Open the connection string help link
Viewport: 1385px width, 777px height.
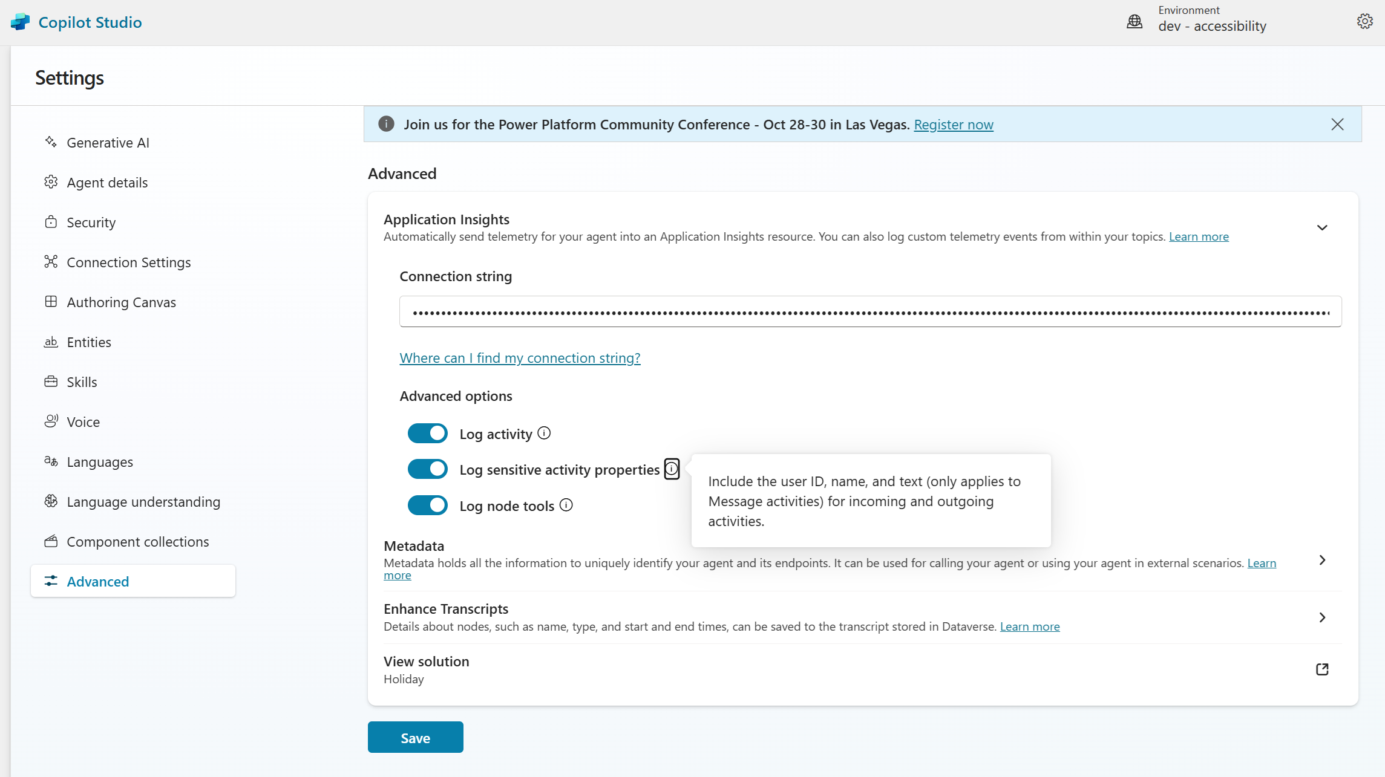520,357
